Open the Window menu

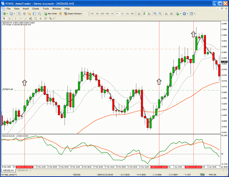57,9
